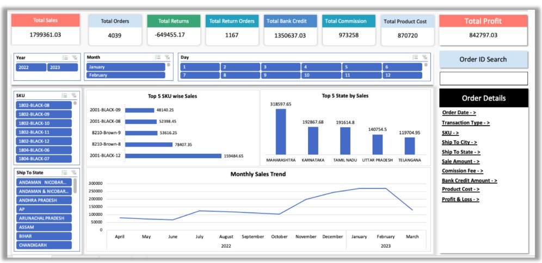Filter SKU by 1802-BLACK-12
Screen dimensions: 542x263
(44, 141)
